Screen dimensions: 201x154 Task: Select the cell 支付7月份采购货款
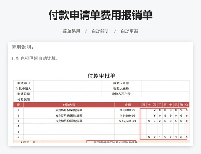pyautogui.click(x=69, y=115)
